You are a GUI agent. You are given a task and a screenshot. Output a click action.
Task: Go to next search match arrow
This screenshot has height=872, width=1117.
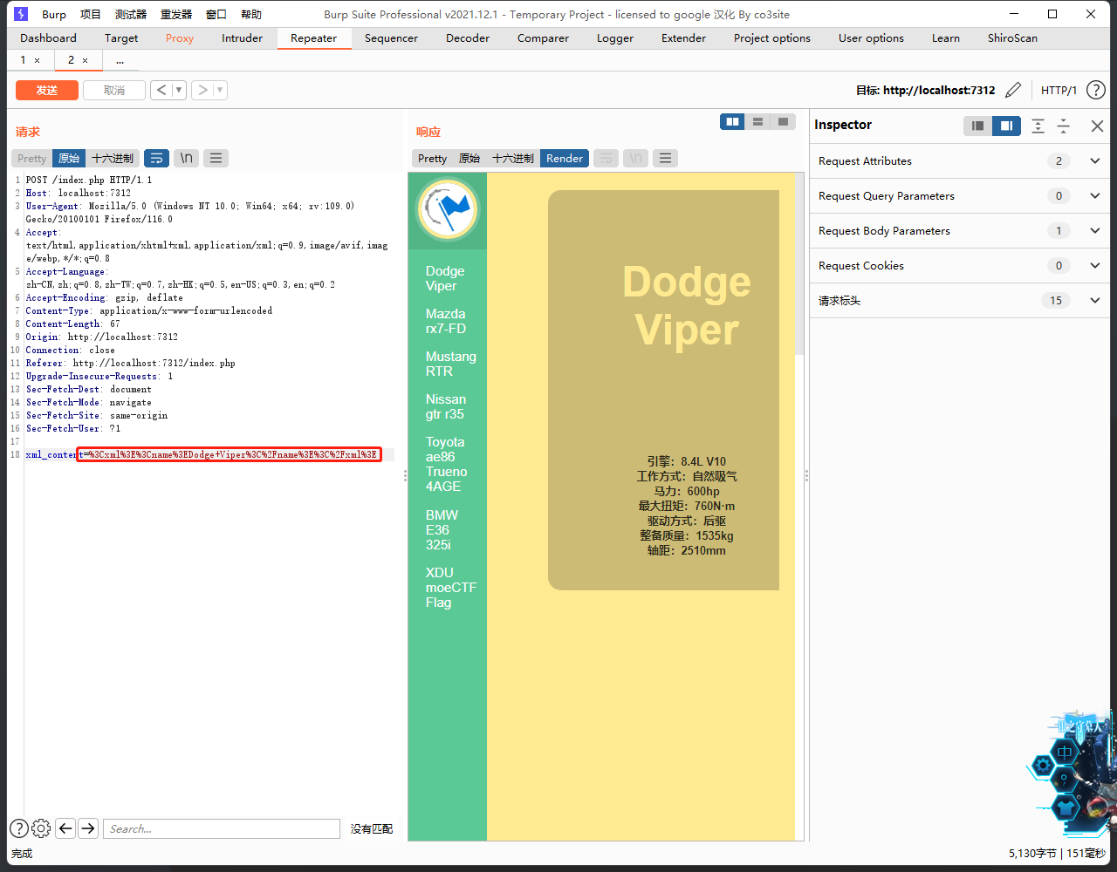click(x=88, y=828)
